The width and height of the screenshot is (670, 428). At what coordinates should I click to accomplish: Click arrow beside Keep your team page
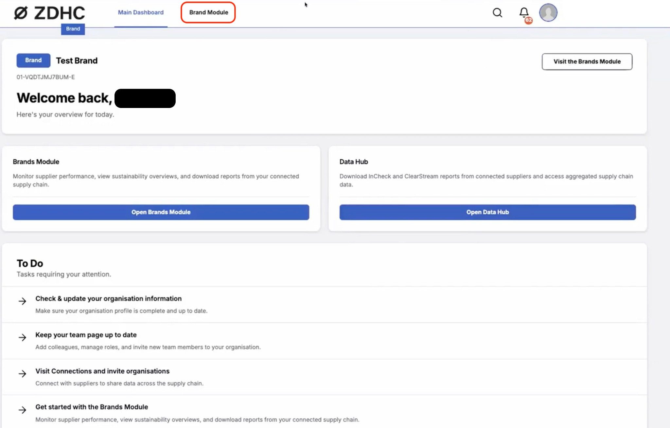click(x=22, y=337)
